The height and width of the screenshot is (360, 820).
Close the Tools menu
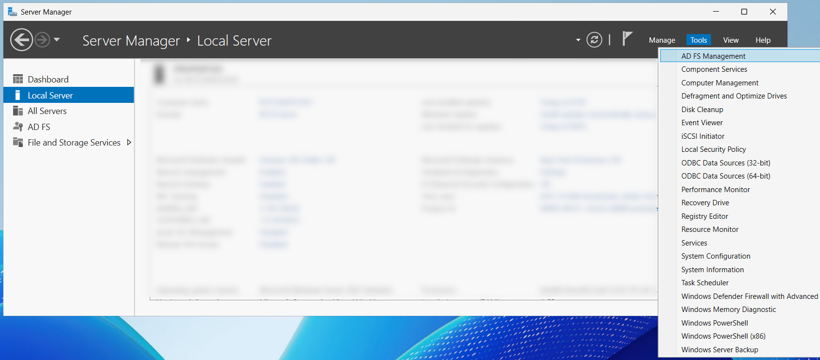[699, 40]
